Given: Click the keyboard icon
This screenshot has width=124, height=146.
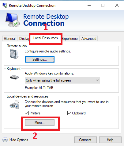Looking at the screenshot, I should click(x=14, y=77).
